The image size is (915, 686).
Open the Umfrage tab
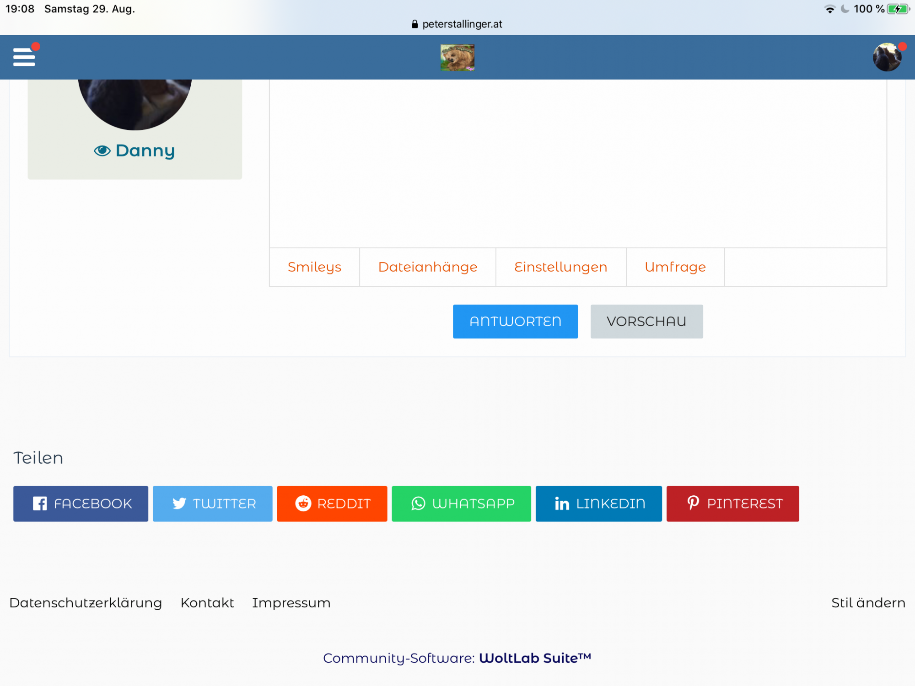[675, 267]
